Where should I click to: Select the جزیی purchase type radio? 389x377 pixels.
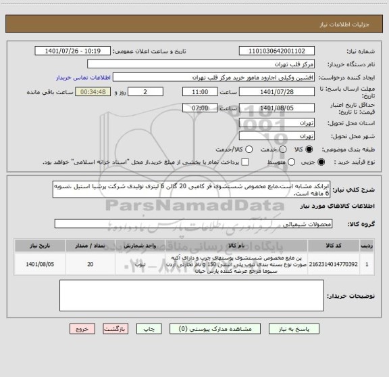321,162
